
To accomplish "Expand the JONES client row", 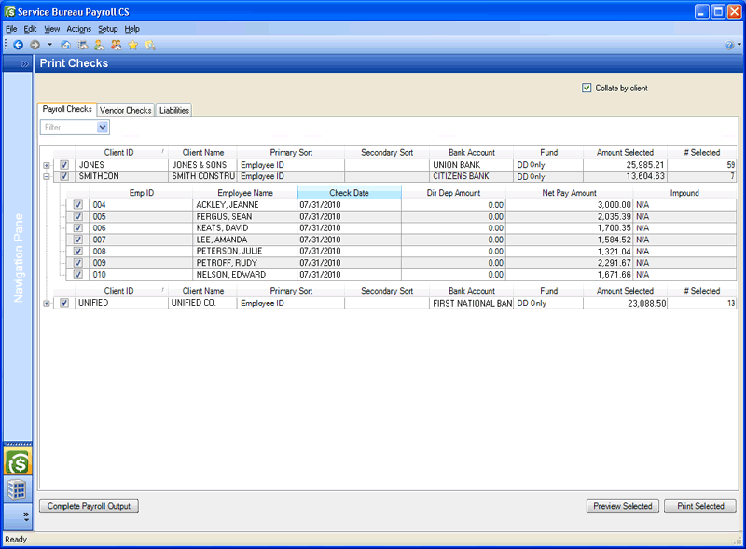I will point(47,165).
